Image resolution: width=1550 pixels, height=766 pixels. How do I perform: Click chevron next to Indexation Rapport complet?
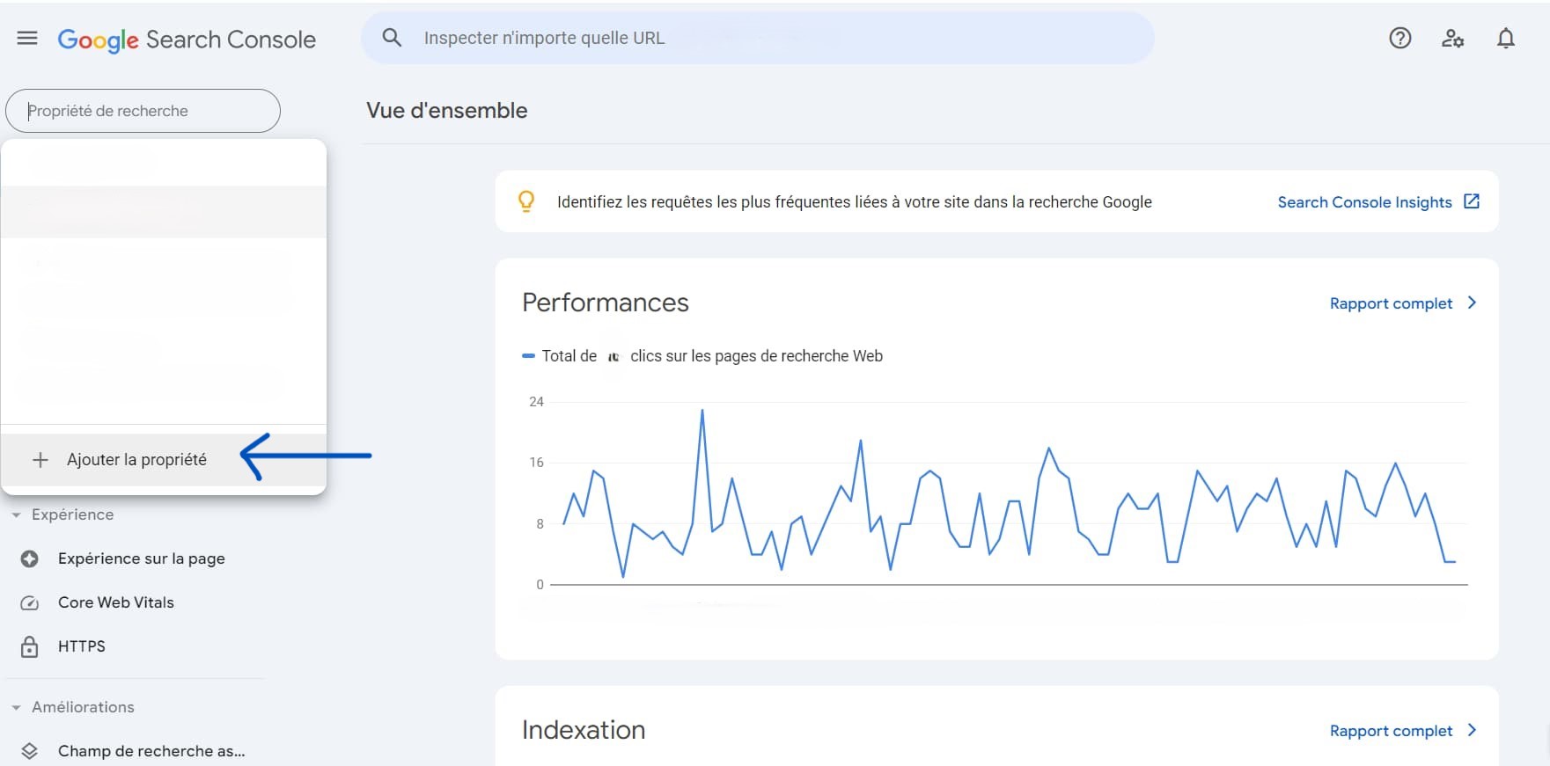[1472, 730]
